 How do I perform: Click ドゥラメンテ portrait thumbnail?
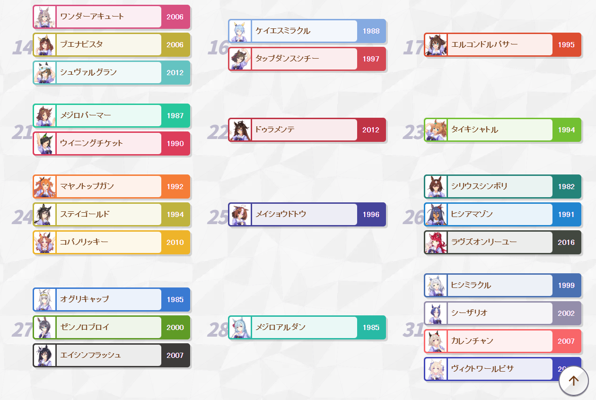(x=240, y=130)
